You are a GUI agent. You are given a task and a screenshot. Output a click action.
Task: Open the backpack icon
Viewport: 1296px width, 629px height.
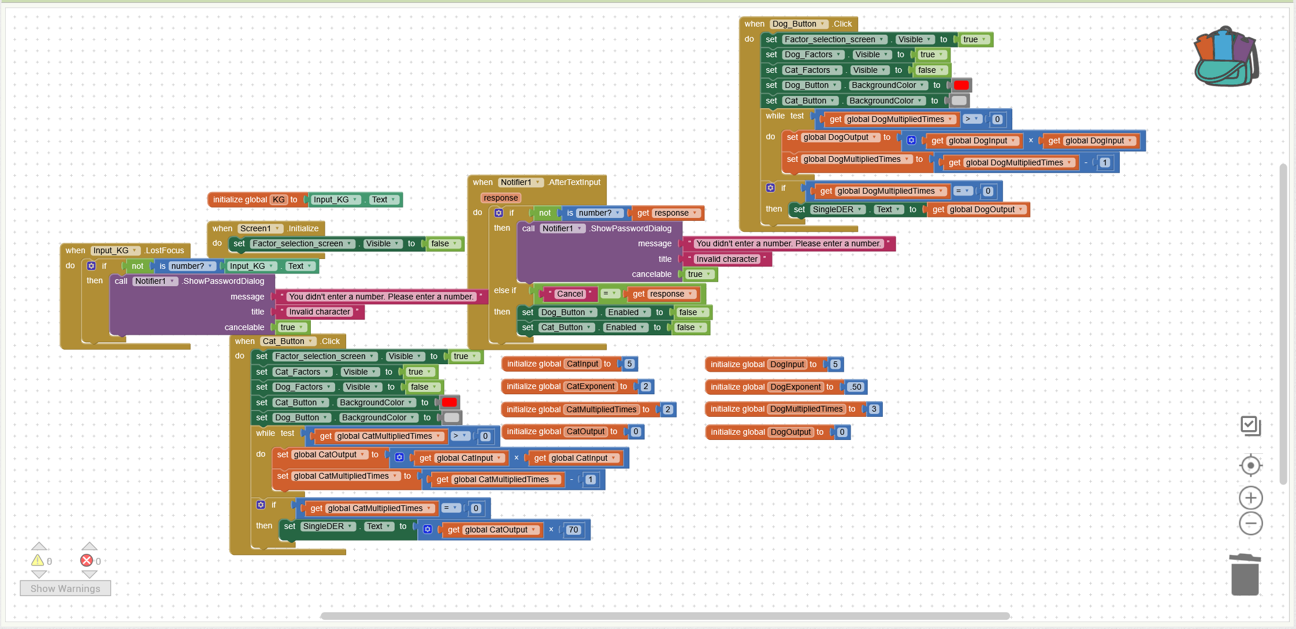click(x=1226, y=56)
